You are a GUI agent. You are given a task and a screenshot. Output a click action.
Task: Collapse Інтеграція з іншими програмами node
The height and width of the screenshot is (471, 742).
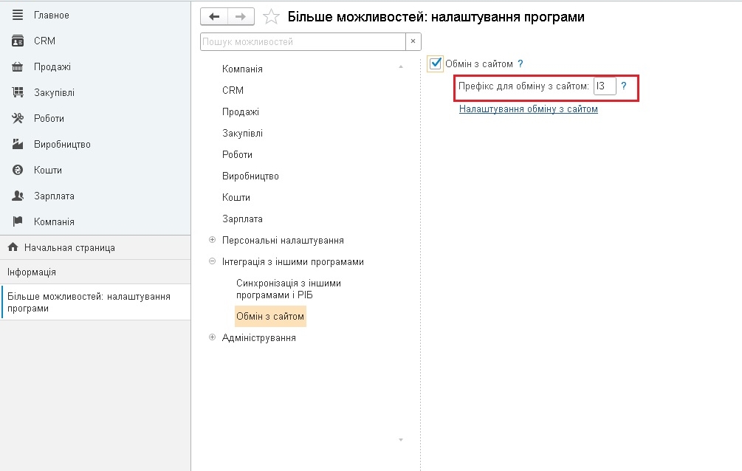212,261
